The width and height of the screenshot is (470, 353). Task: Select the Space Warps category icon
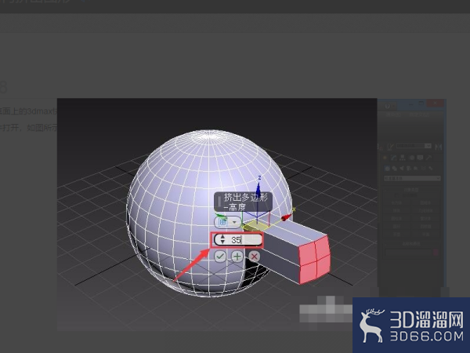coord(423,169)
